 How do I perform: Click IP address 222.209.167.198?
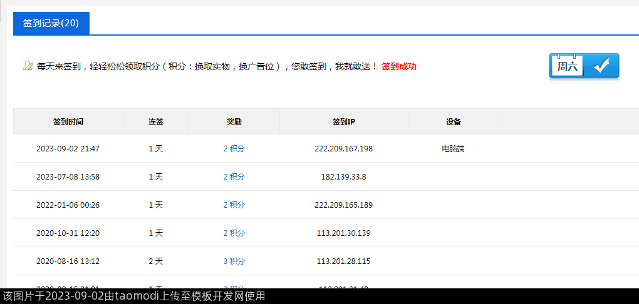point(344,149)
